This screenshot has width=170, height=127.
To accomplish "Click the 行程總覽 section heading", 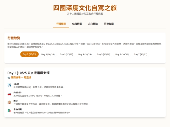I will tap(14, 38).
